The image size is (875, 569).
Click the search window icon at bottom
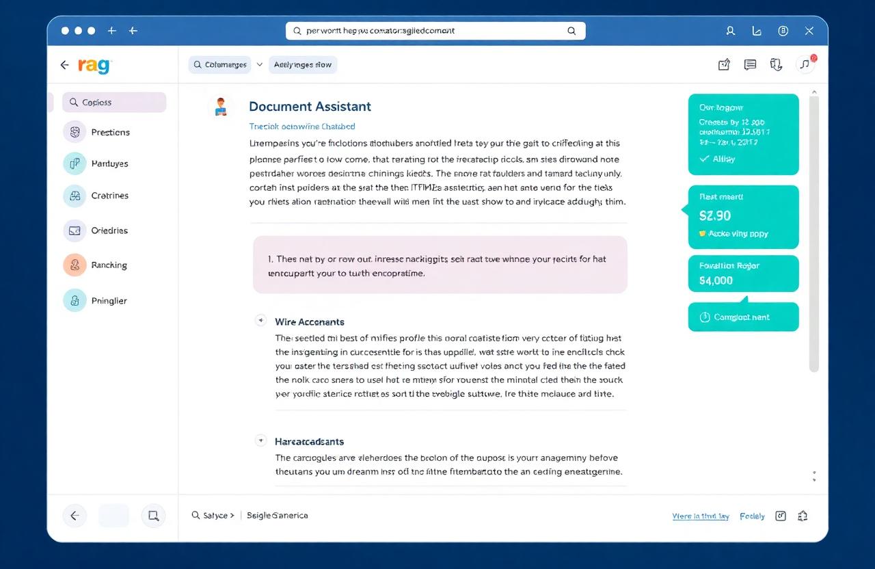click(153, 516)
